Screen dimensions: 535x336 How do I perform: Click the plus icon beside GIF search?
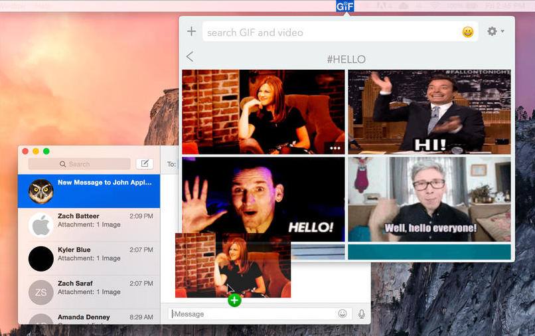[x=191, y=31]
